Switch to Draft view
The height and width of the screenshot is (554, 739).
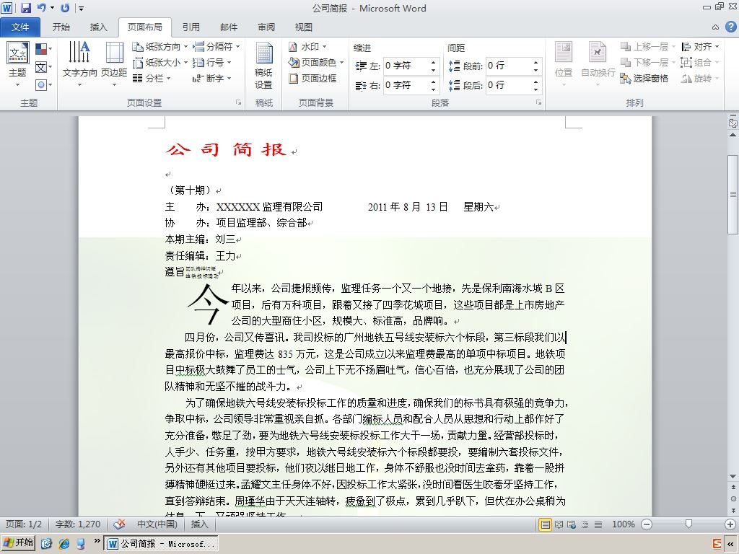tap(598, 524)
